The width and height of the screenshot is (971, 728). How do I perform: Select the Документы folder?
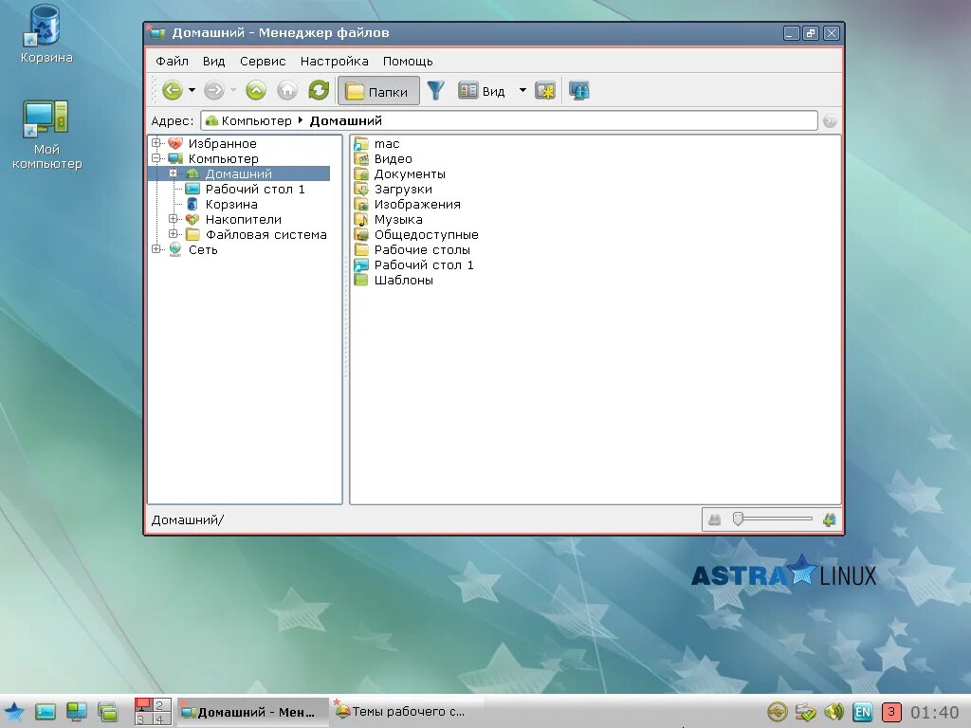point(400,174)
